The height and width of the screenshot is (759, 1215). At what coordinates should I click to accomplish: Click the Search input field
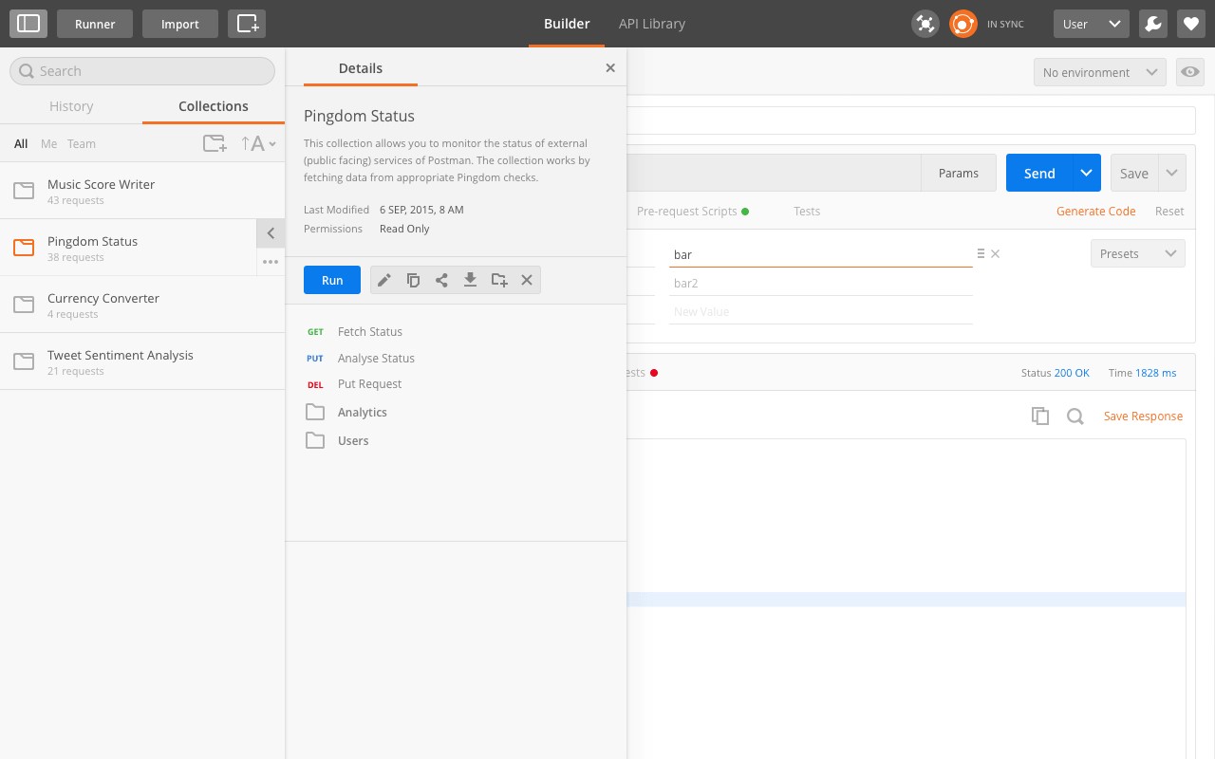pyautogui.click(x=142, y=71)
